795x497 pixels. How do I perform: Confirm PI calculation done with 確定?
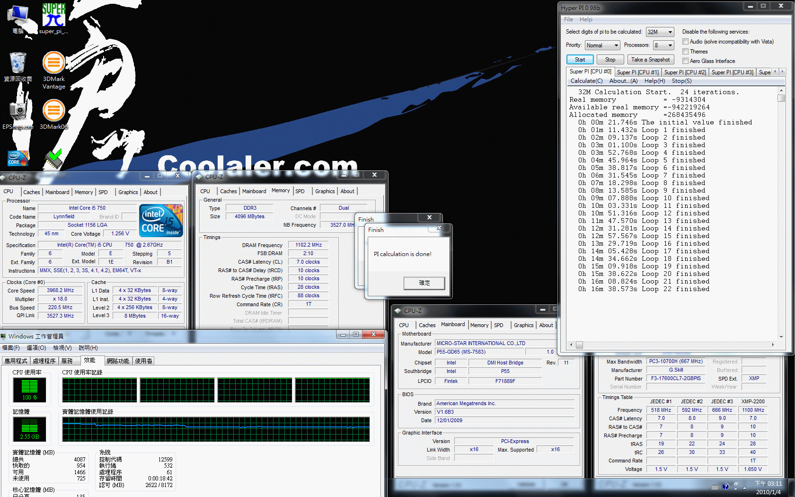tap(424, 283)
